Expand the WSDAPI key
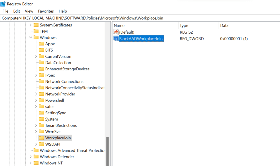Viewport: 280px width, 166px height. (36, 144)
